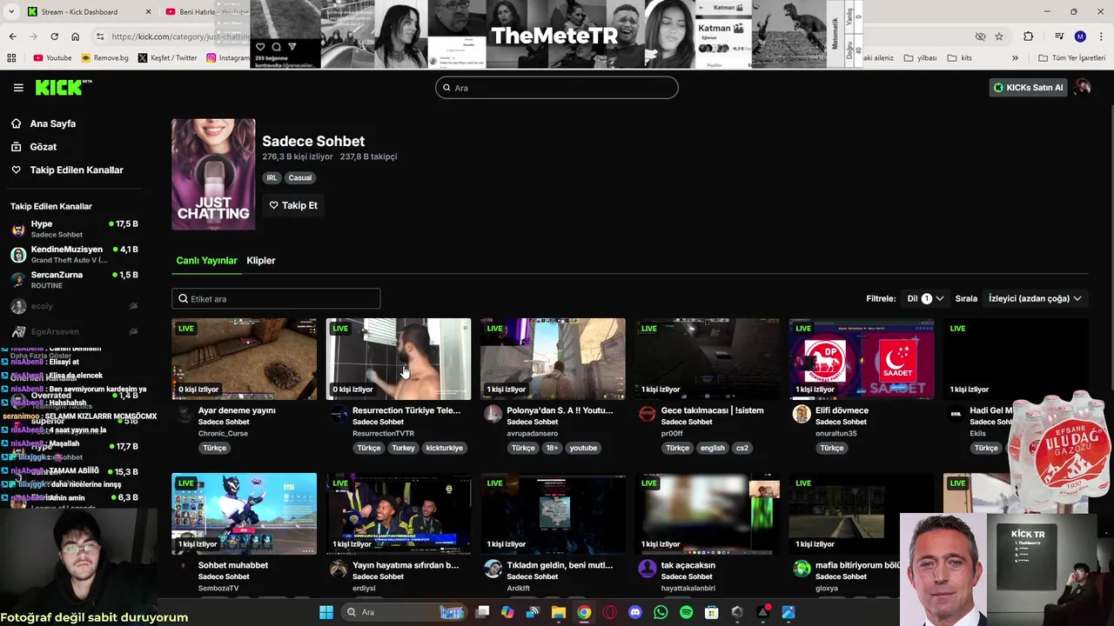
Task: Go back in browser history
Action: (x=12, y=37)
